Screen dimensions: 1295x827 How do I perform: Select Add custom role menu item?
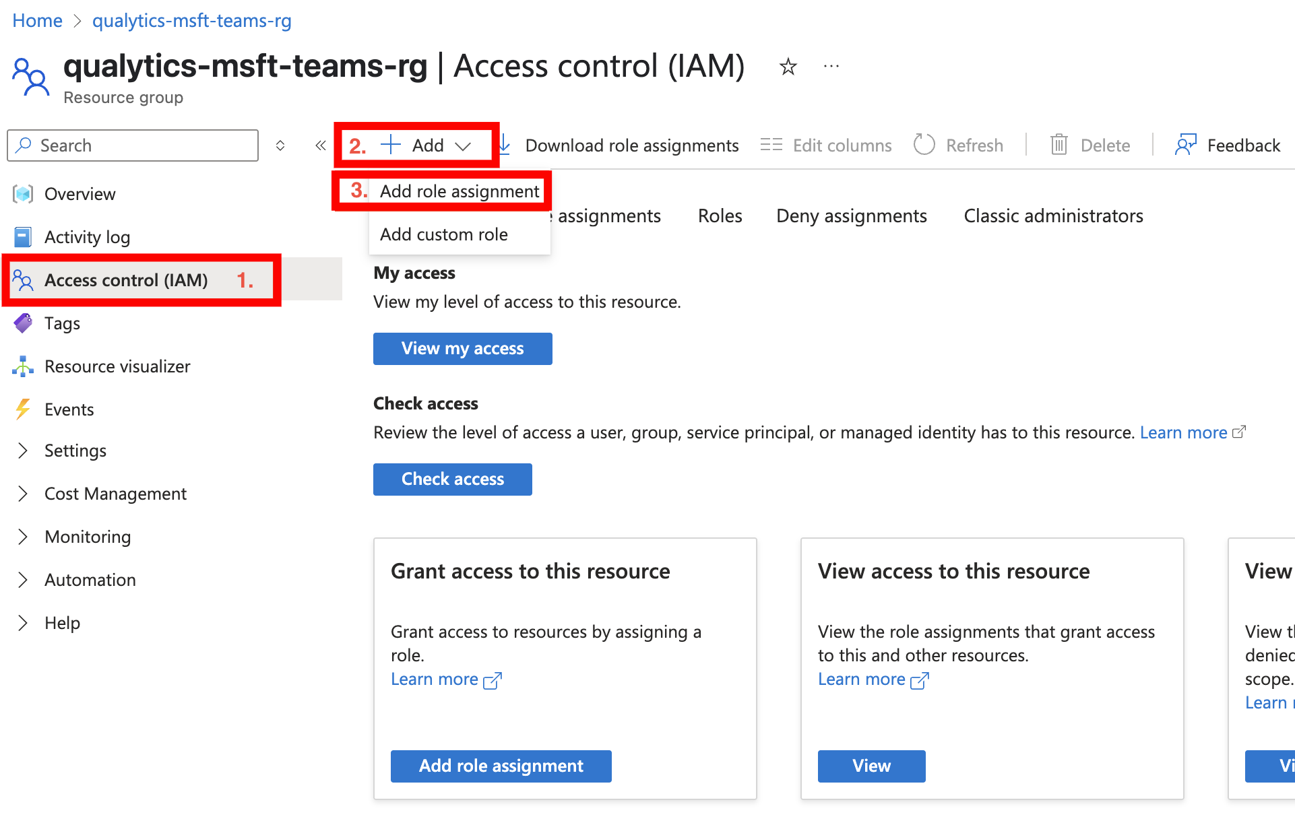point(443,234)
